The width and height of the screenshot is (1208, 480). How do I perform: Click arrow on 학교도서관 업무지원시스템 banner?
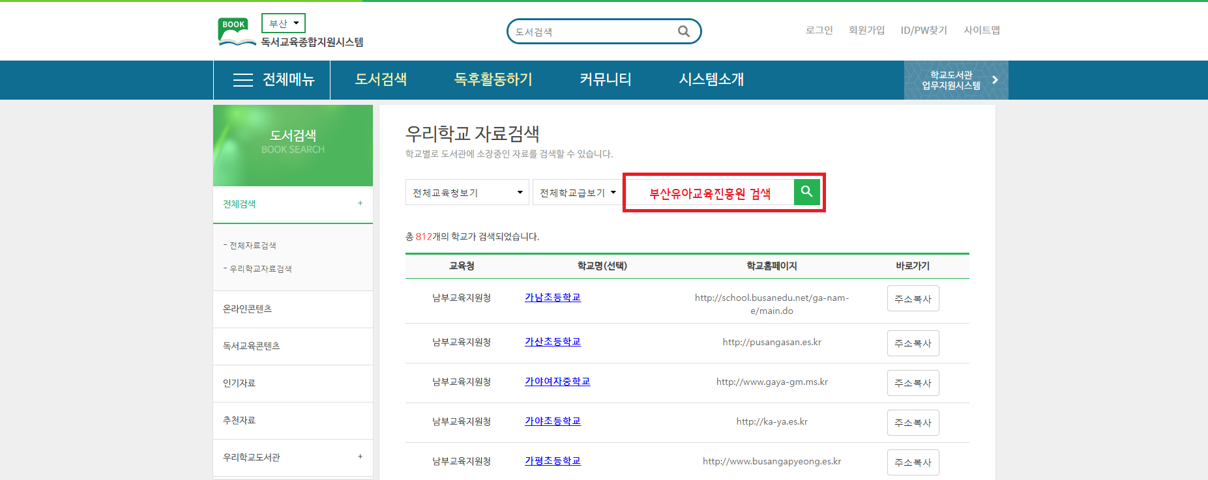tap(995, 80)
